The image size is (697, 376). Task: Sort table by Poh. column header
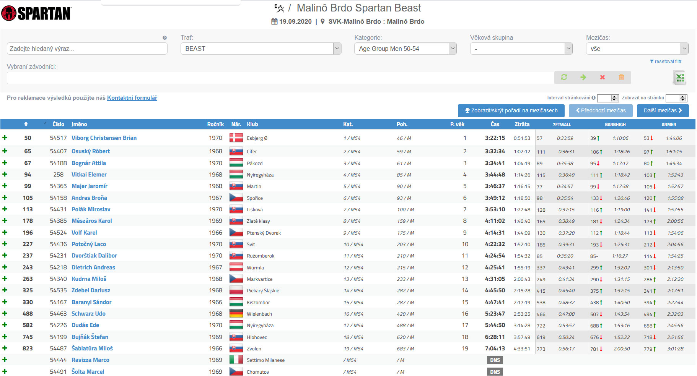tap(402, 124)
